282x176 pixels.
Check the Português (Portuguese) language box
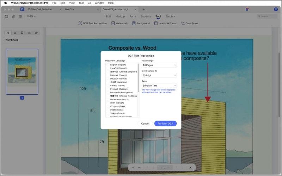[108, 93]
